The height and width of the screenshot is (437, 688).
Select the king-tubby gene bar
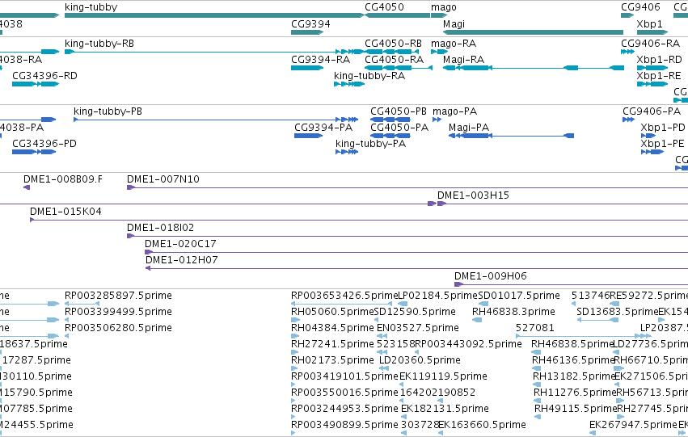pyautogui.click(x=214, y=15)
